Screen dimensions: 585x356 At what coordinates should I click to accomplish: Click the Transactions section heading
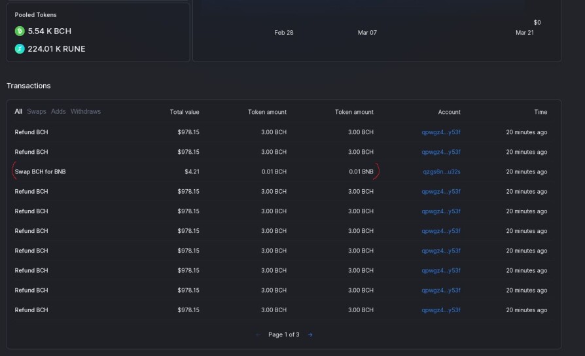point(29,86)
